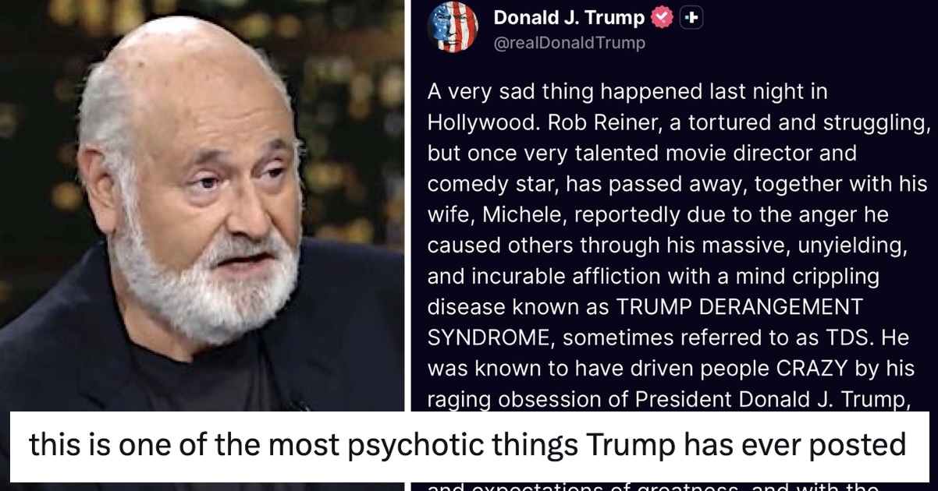Image resolution: width=938 pixels, height=491 pixels.
Task: Click the pink verified checkmark badge
Action: (x=663, y=18)
